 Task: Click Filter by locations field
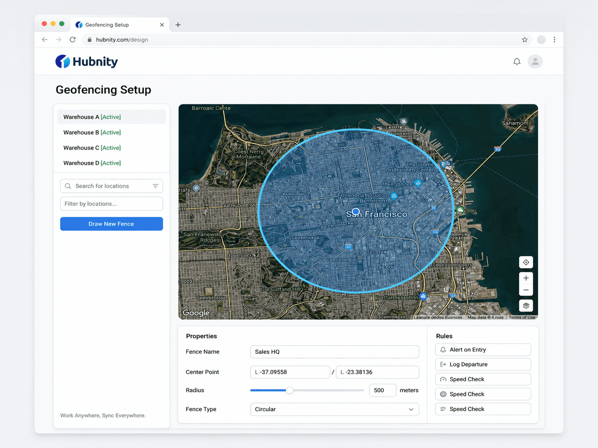[x=112, y=204]
